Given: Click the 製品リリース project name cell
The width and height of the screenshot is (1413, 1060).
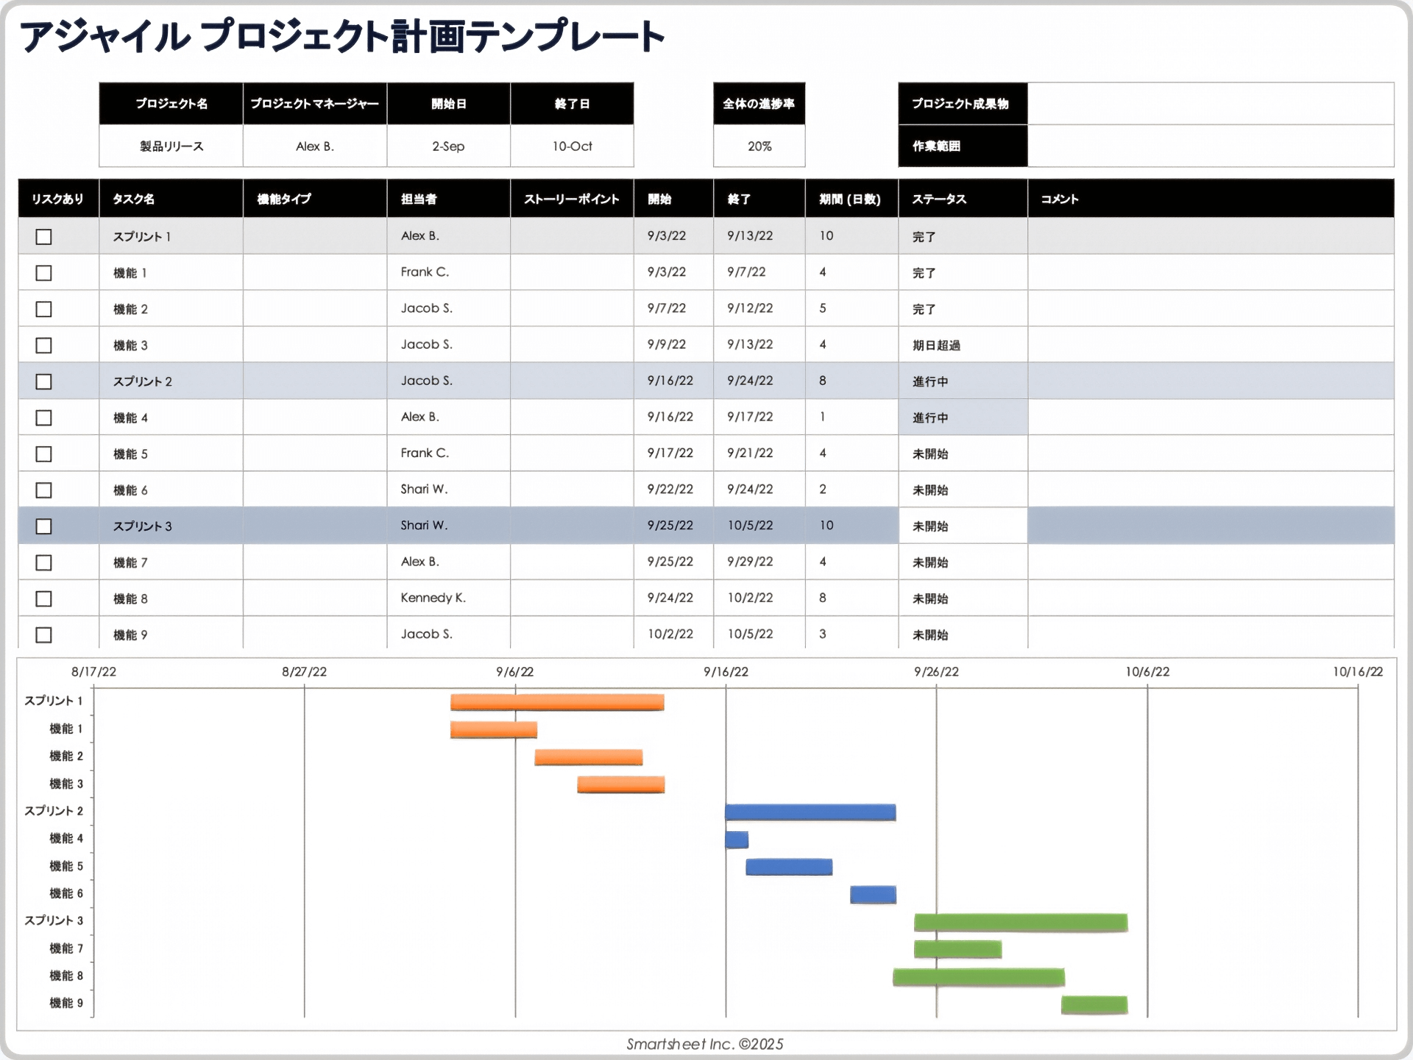Looking at the screenshot, I should pyautogui.click(x=171, y=146).
